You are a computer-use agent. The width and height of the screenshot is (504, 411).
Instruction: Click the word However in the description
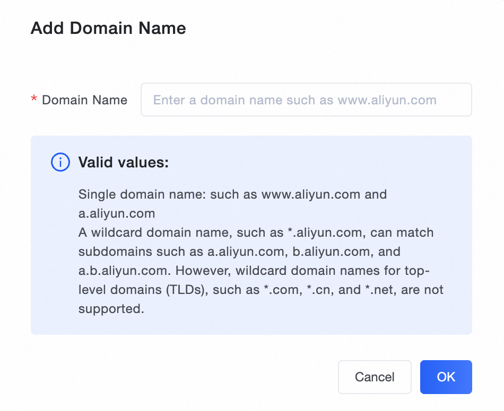click(x=199, y=271)
